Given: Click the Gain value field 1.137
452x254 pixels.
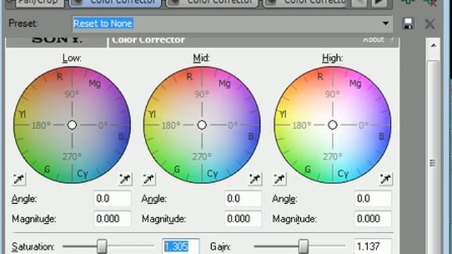Looking at the screenshot, I should [x=373, y=246].
